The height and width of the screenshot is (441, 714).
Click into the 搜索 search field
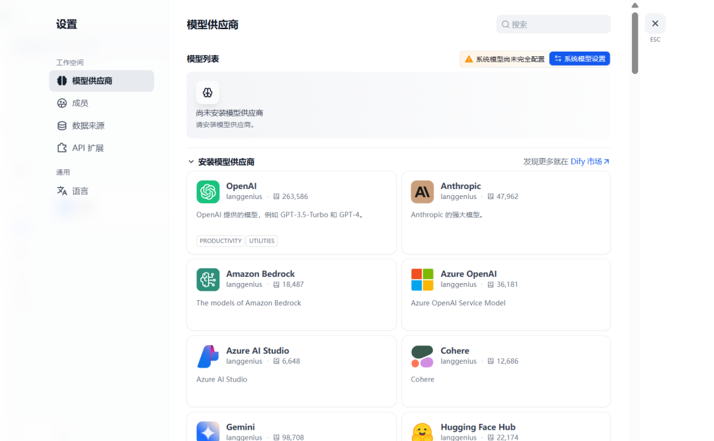click(553, 24)
